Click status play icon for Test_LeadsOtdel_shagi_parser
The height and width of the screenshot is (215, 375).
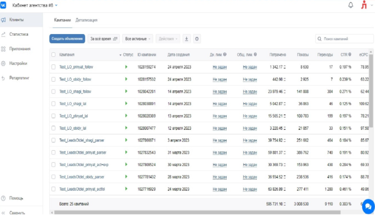click(x=126, y=140)
